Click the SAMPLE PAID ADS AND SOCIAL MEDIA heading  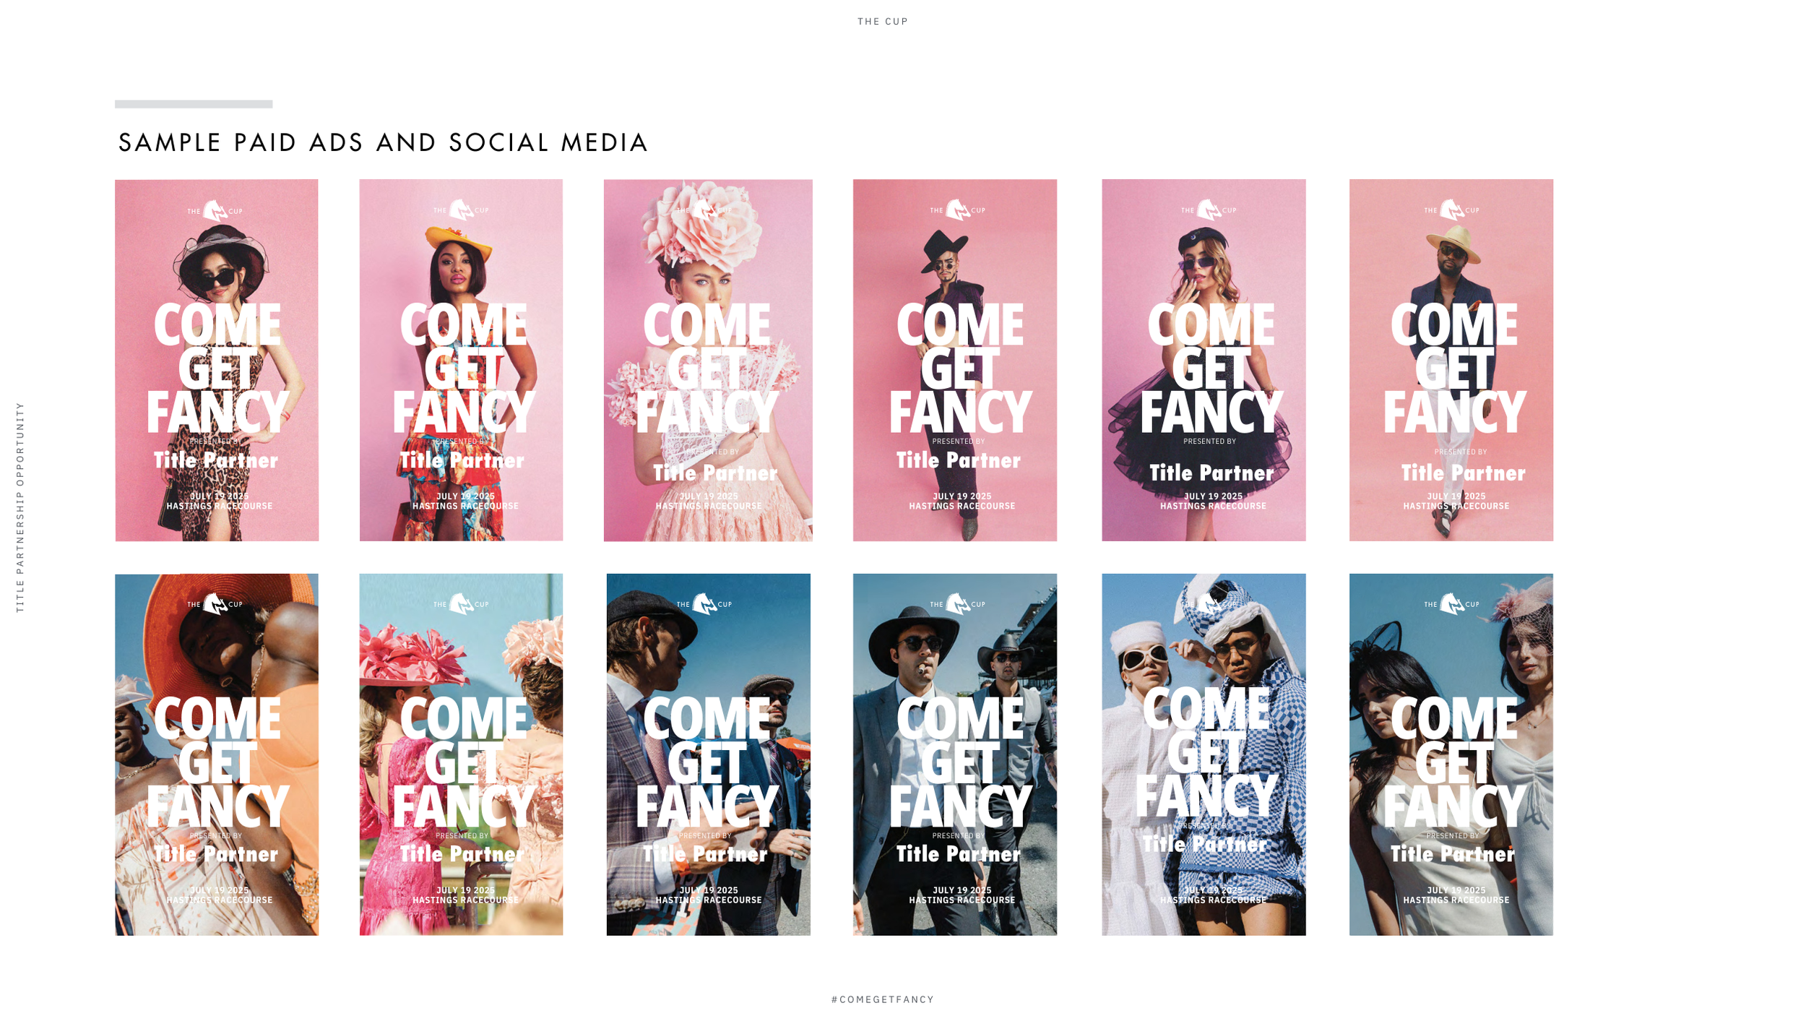coord(383,142)
